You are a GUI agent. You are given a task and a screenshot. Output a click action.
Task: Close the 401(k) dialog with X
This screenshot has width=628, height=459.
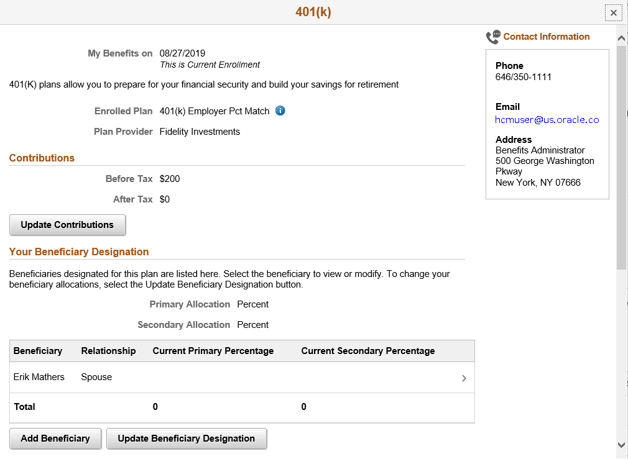click(613, 13)
